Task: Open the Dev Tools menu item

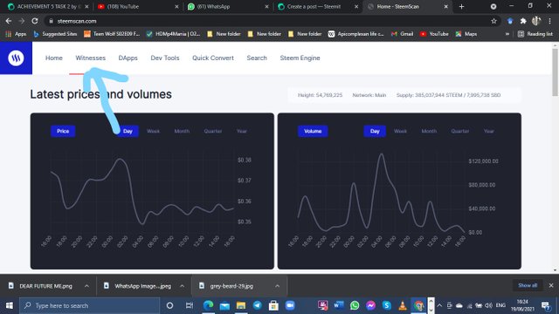Action: tap(165, 58)
